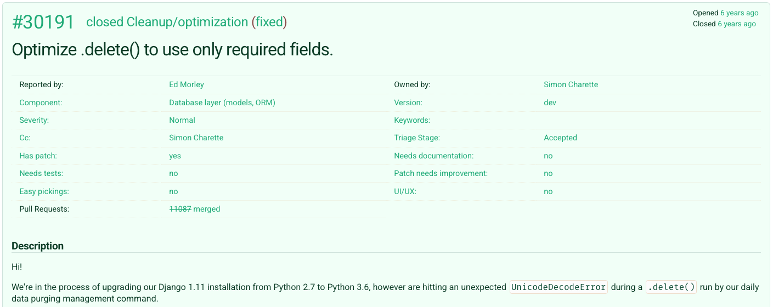The image size is (773, 307).
Task: Click the Description section heading
Action: [37, 246]
